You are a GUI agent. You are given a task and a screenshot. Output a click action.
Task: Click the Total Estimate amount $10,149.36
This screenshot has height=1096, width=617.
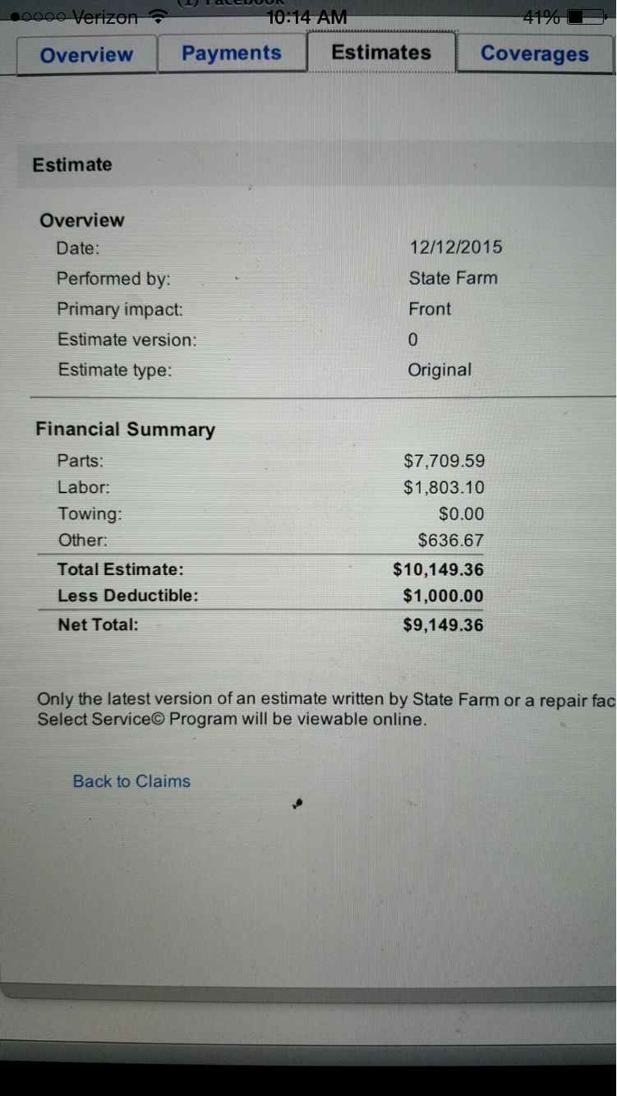438,570
